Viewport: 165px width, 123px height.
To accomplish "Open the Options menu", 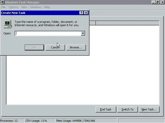I will [13, 7].
